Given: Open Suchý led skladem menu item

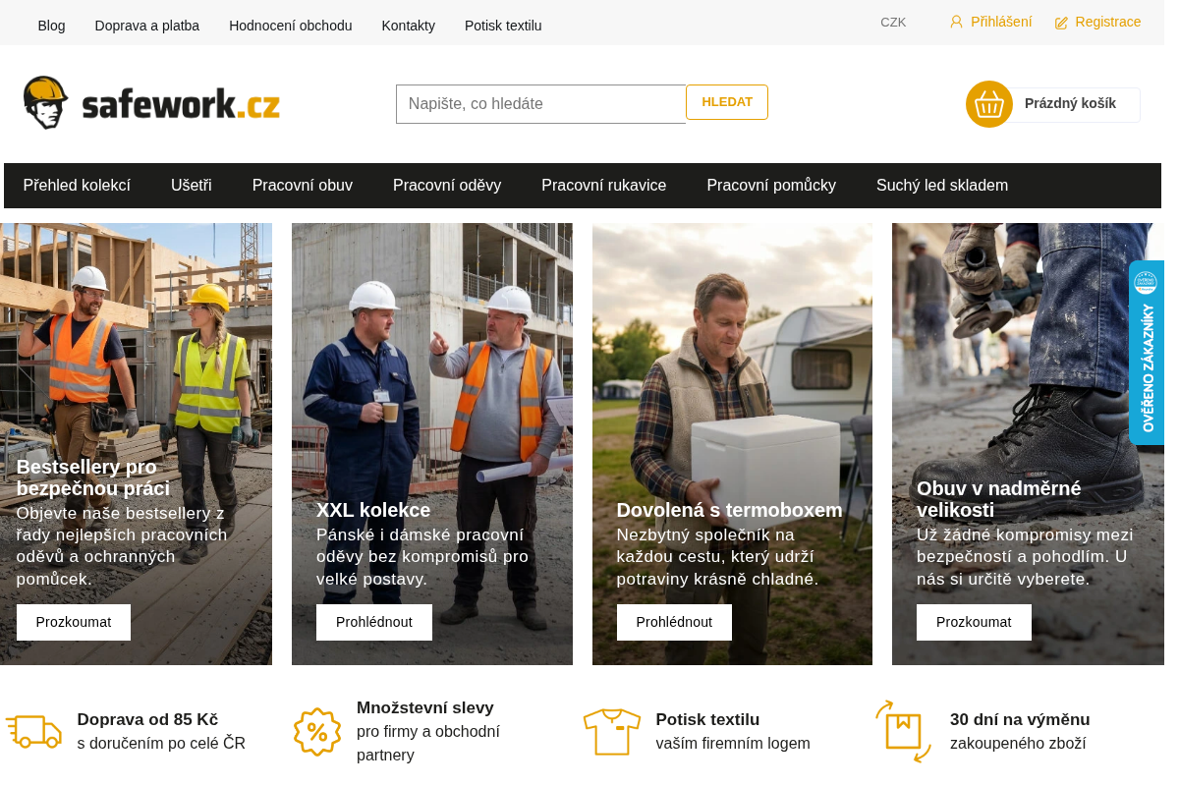Looking at the screenshot, I should 942,185.
